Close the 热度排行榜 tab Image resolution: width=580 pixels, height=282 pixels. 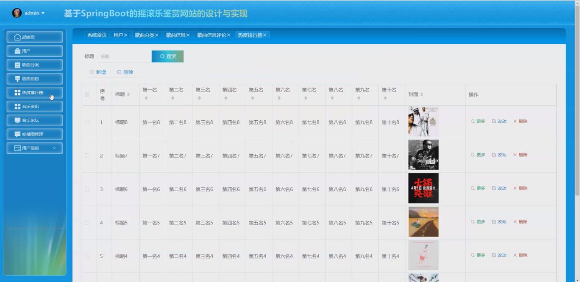[265, 35]
